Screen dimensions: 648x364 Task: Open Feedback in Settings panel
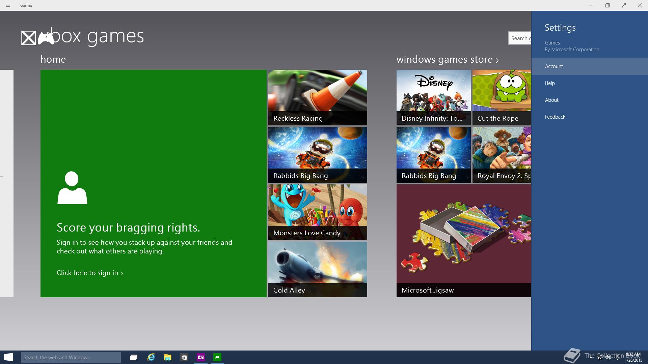pyautogui.click(x=555, y=117)
